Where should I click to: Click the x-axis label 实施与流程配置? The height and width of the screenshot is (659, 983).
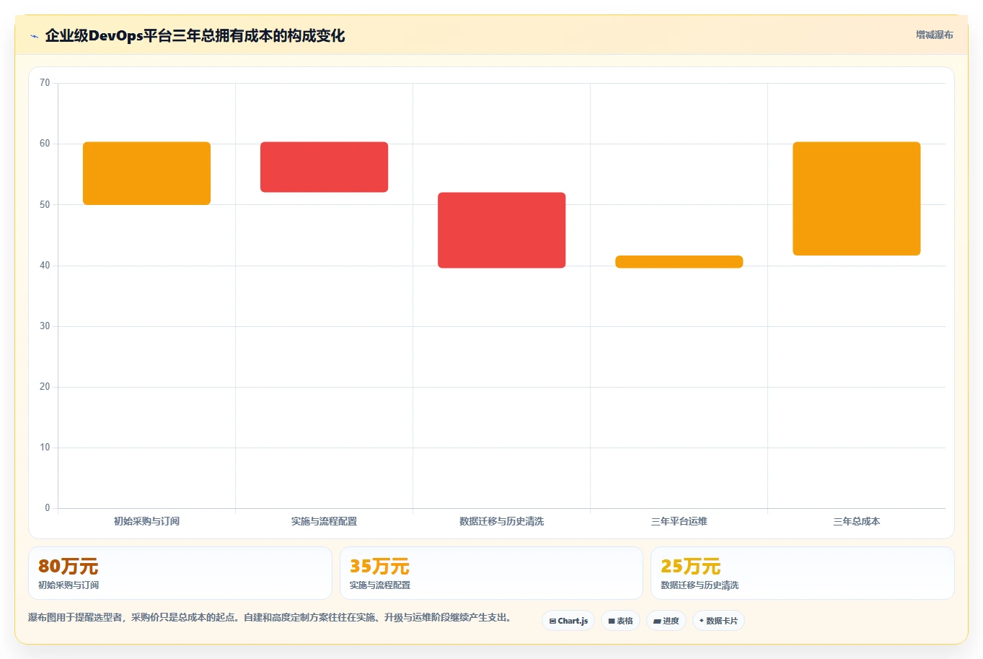324,521
